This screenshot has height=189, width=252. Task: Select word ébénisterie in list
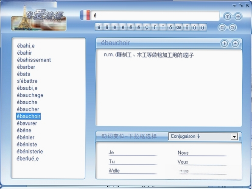pyautogui.click(x=30, y=152)
